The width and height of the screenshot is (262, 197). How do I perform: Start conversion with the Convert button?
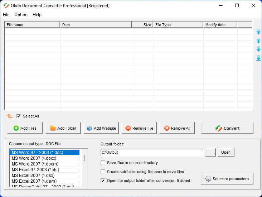coord(227,128)
